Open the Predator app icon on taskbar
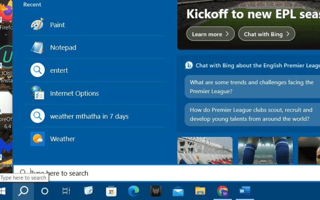Viewport: 320px width, 200px height. click(x=156, y=191)
